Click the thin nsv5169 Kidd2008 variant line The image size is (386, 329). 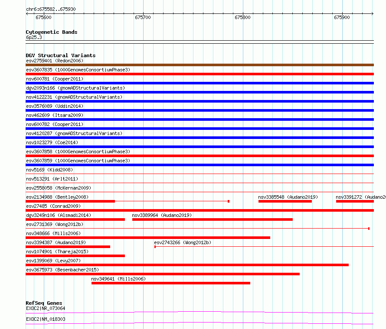pyautogui.click(x=200, y=174)
